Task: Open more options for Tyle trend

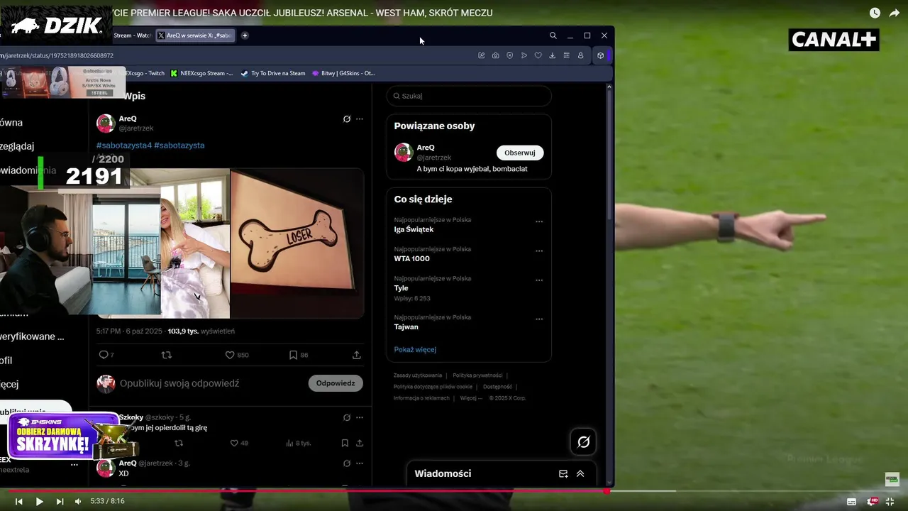Action: click(539, 280)
